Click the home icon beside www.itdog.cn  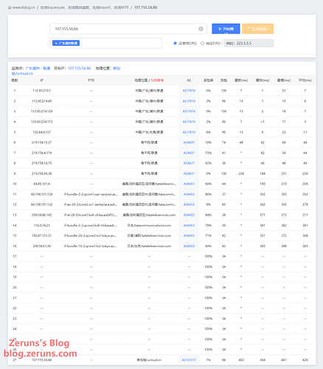[10, 7]
